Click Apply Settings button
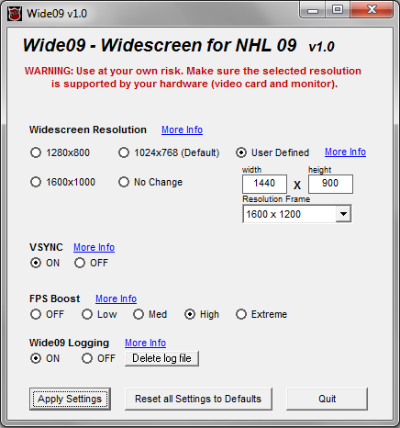Screen dimensions: 400x428 [x=70, y=399]
